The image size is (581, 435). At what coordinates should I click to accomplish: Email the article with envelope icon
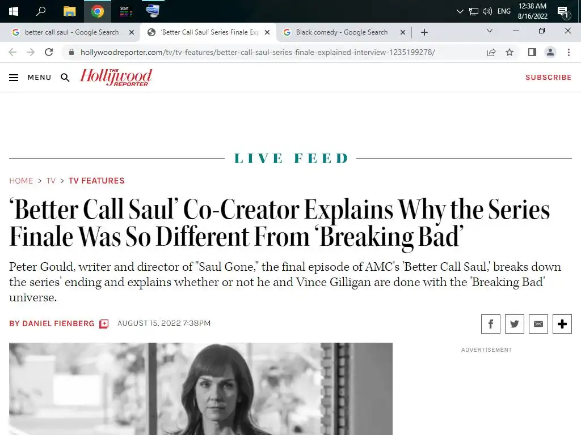click(538, 324)
